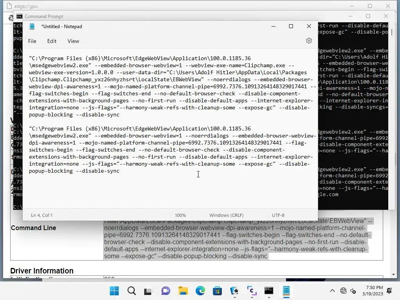The height and width of the screenshot is (300, 400).
Task: Show hidden tray icons chevron
Action: [332, 291]
